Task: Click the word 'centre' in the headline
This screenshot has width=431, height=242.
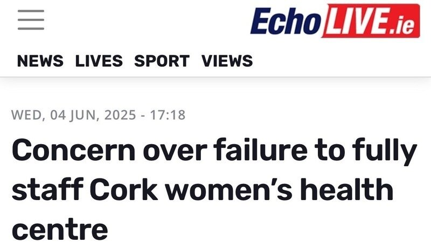Action: click(60, 229)
